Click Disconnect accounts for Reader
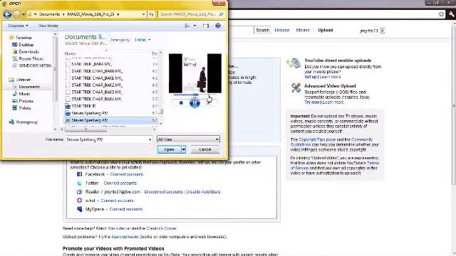456x256 pixels. point(163,192)
